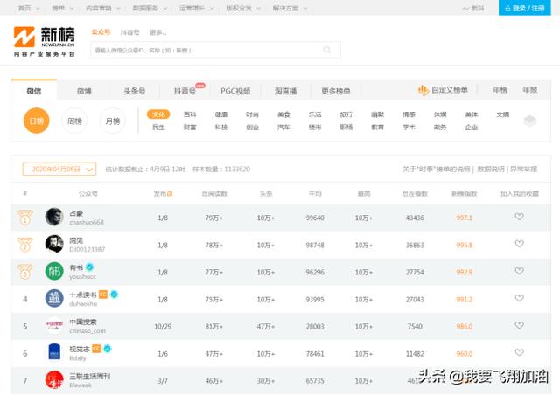Image resolution: width=560 pixels, height=395 pixels.
Task: Open the 三联生活周刊 account name
Action: click(89, 376)
